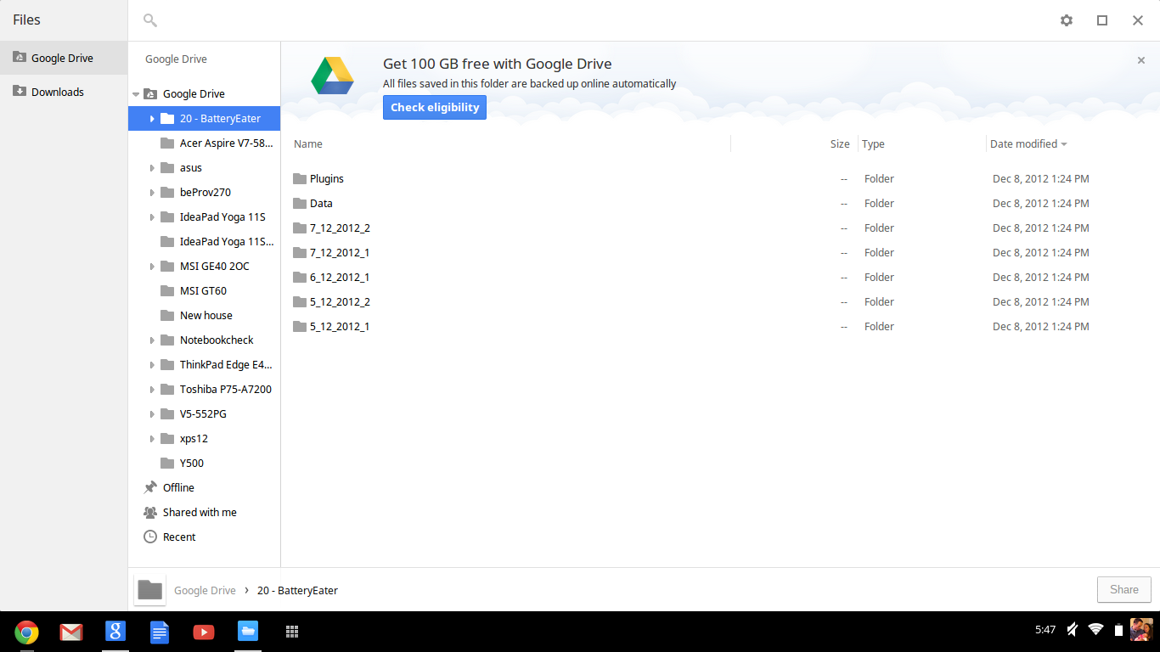Select the 5_12_2012_1 folder name
This screenshot has height=652, width=1160.
point(340,326)
